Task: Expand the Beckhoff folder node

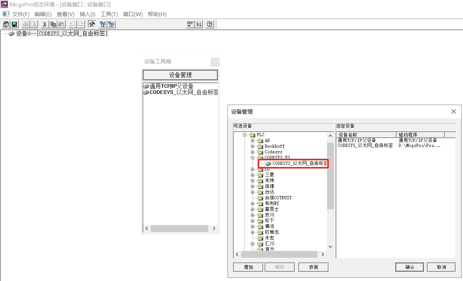Action: 252,147
